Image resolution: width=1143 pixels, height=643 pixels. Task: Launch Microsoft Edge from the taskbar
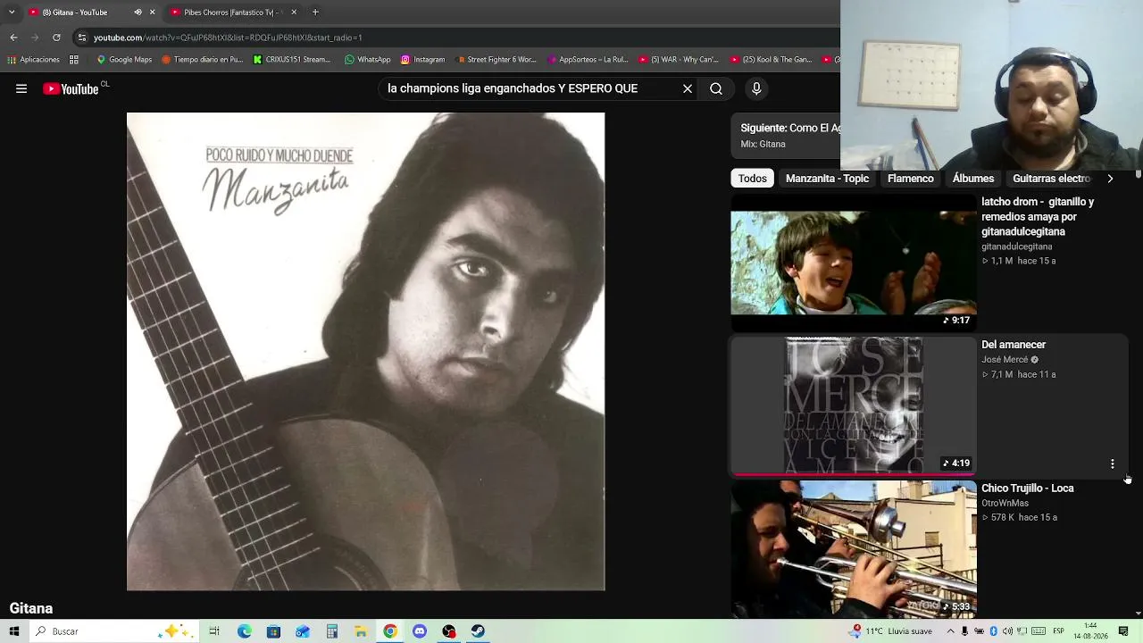click(244, 631)
